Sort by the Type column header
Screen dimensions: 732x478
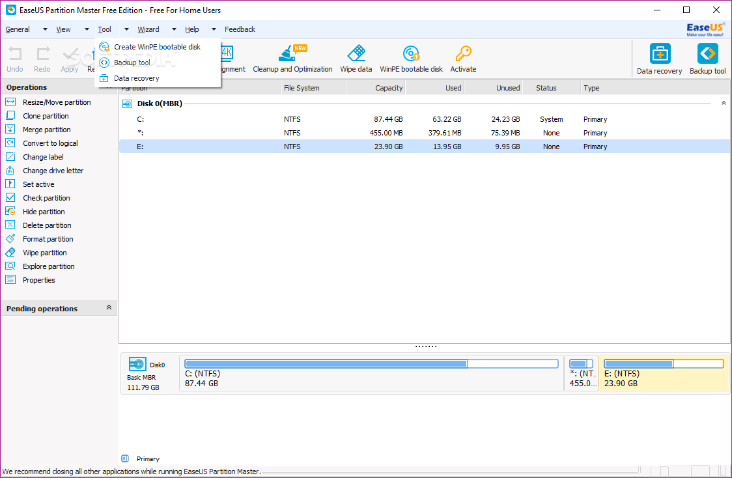click(655, 88)
